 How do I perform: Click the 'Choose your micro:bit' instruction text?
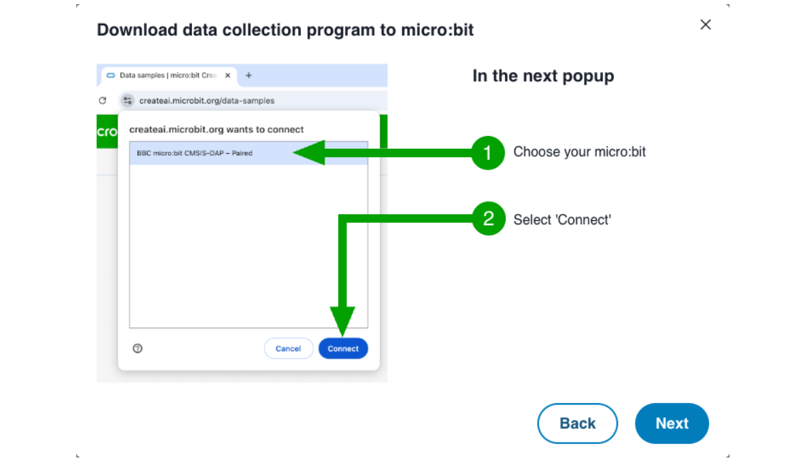tap(579, 152)
